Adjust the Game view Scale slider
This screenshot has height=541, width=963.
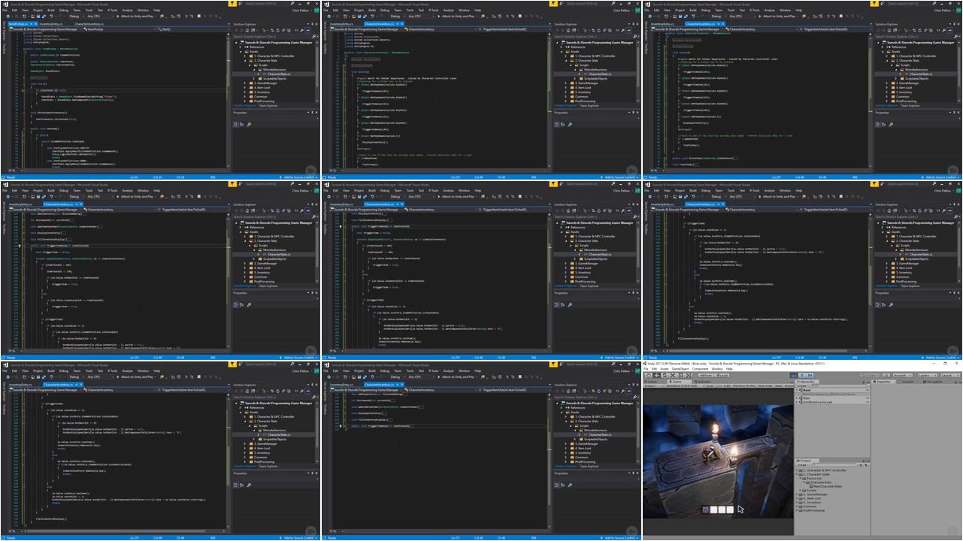point(719,386)
